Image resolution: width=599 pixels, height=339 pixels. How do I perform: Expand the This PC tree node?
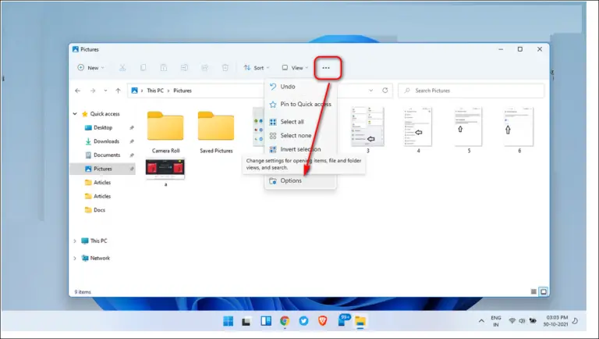(75, 241)
